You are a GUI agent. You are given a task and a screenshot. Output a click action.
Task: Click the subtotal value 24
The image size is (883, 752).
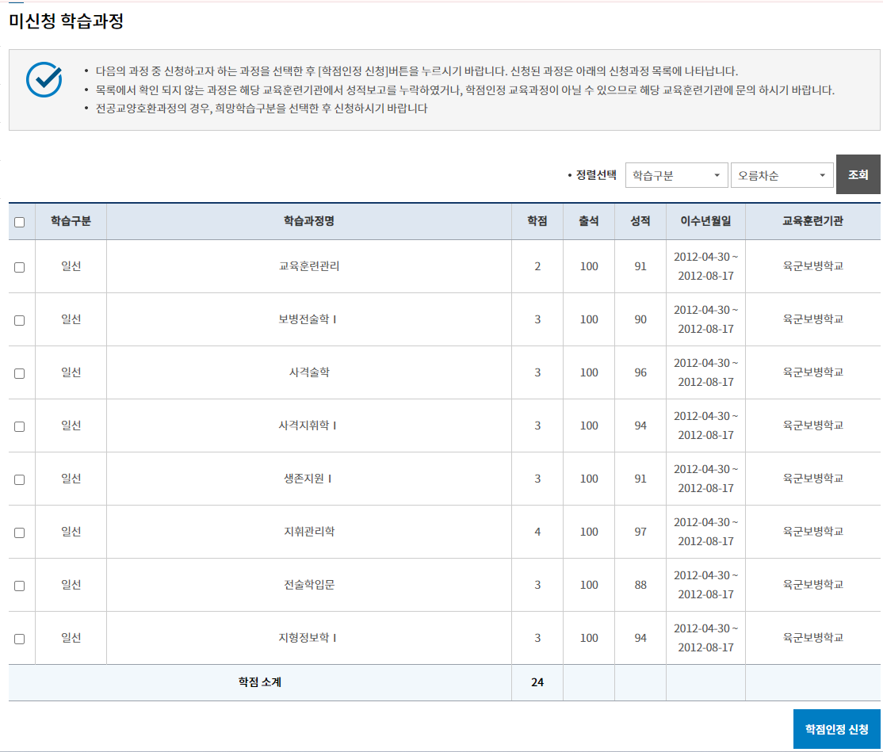click(537, 682)
